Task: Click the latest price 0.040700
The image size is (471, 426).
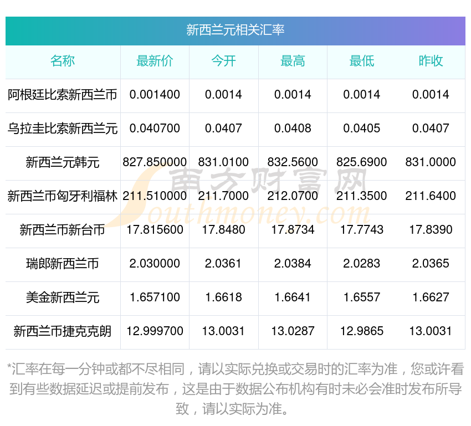Action: (155, 129)
